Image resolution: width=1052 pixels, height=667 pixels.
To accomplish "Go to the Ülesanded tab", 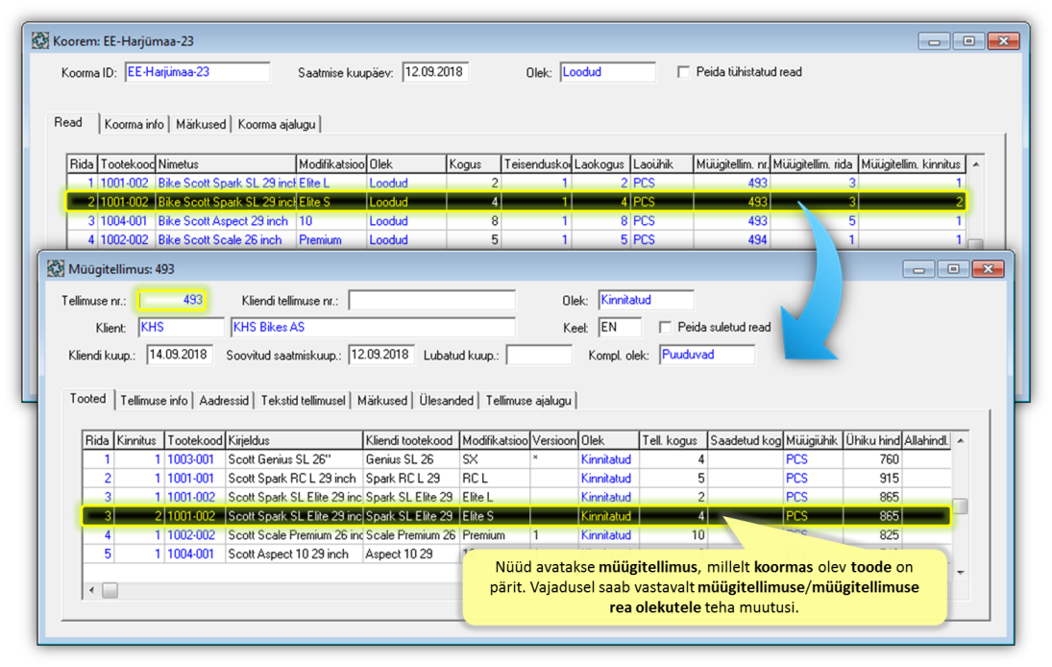I will pos(445,401).
